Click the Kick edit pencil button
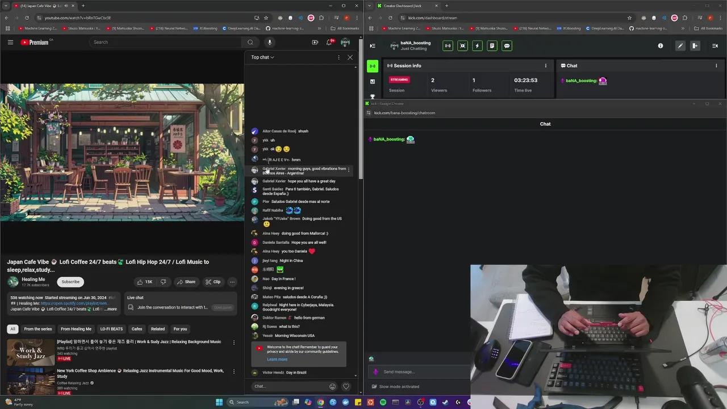727x409 pixels. point(680,46)
